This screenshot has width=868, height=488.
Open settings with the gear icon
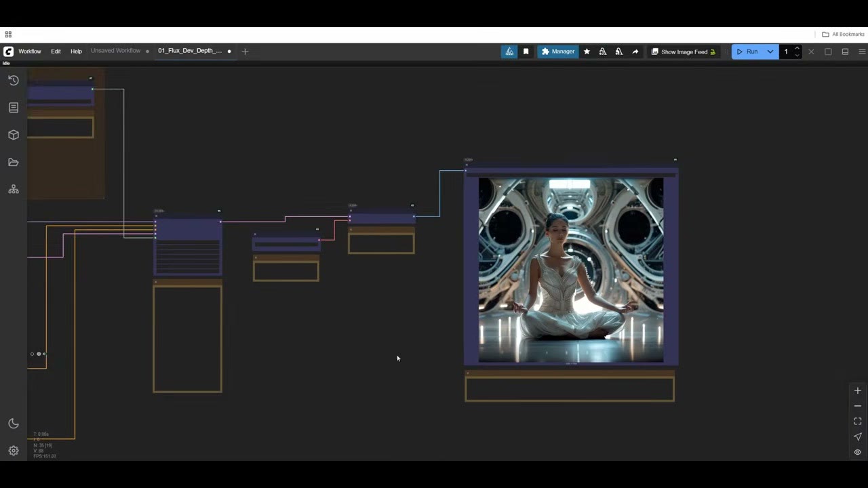(14, 451)
